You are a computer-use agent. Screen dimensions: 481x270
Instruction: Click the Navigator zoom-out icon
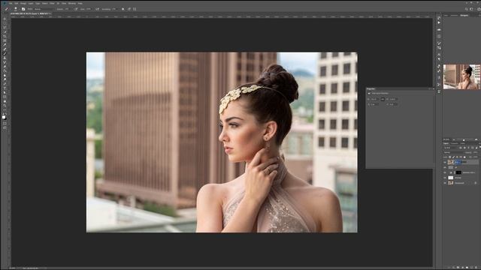point(454,139)
